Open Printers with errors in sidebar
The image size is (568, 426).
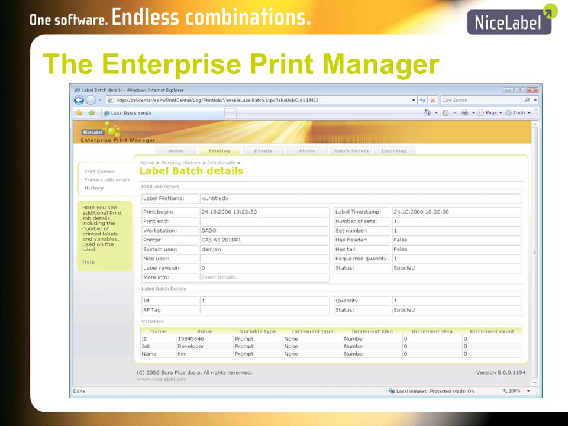pos(107,180)
